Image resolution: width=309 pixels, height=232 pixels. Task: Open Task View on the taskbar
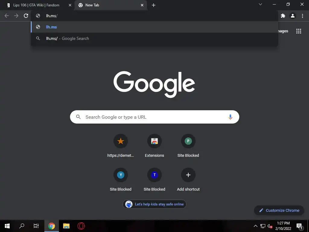(x=36, y=226)
